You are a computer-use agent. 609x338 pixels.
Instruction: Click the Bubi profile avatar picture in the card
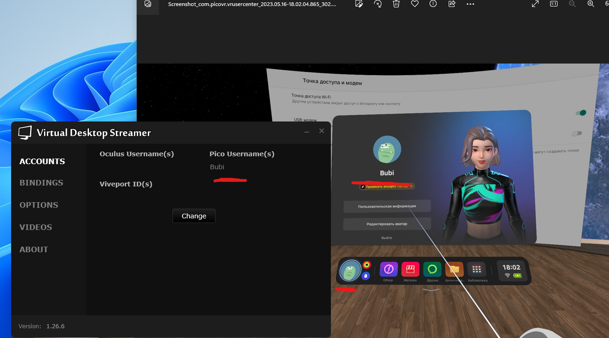point(387,150)
